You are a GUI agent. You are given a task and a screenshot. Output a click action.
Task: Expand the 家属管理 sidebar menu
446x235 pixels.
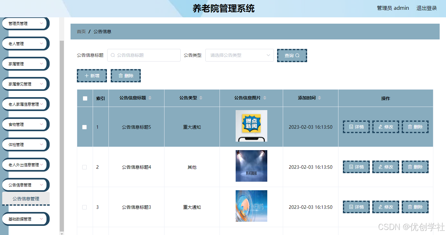tap(26, 64)
